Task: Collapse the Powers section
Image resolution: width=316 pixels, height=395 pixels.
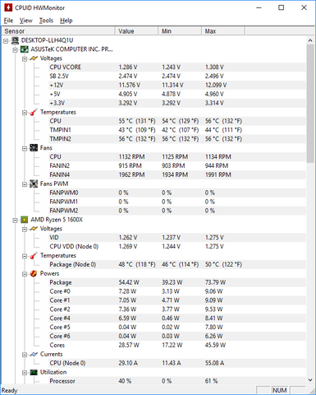Action: coord(25,274)
